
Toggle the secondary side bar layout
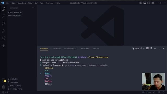pyautogui.click(x=148, y=3)
